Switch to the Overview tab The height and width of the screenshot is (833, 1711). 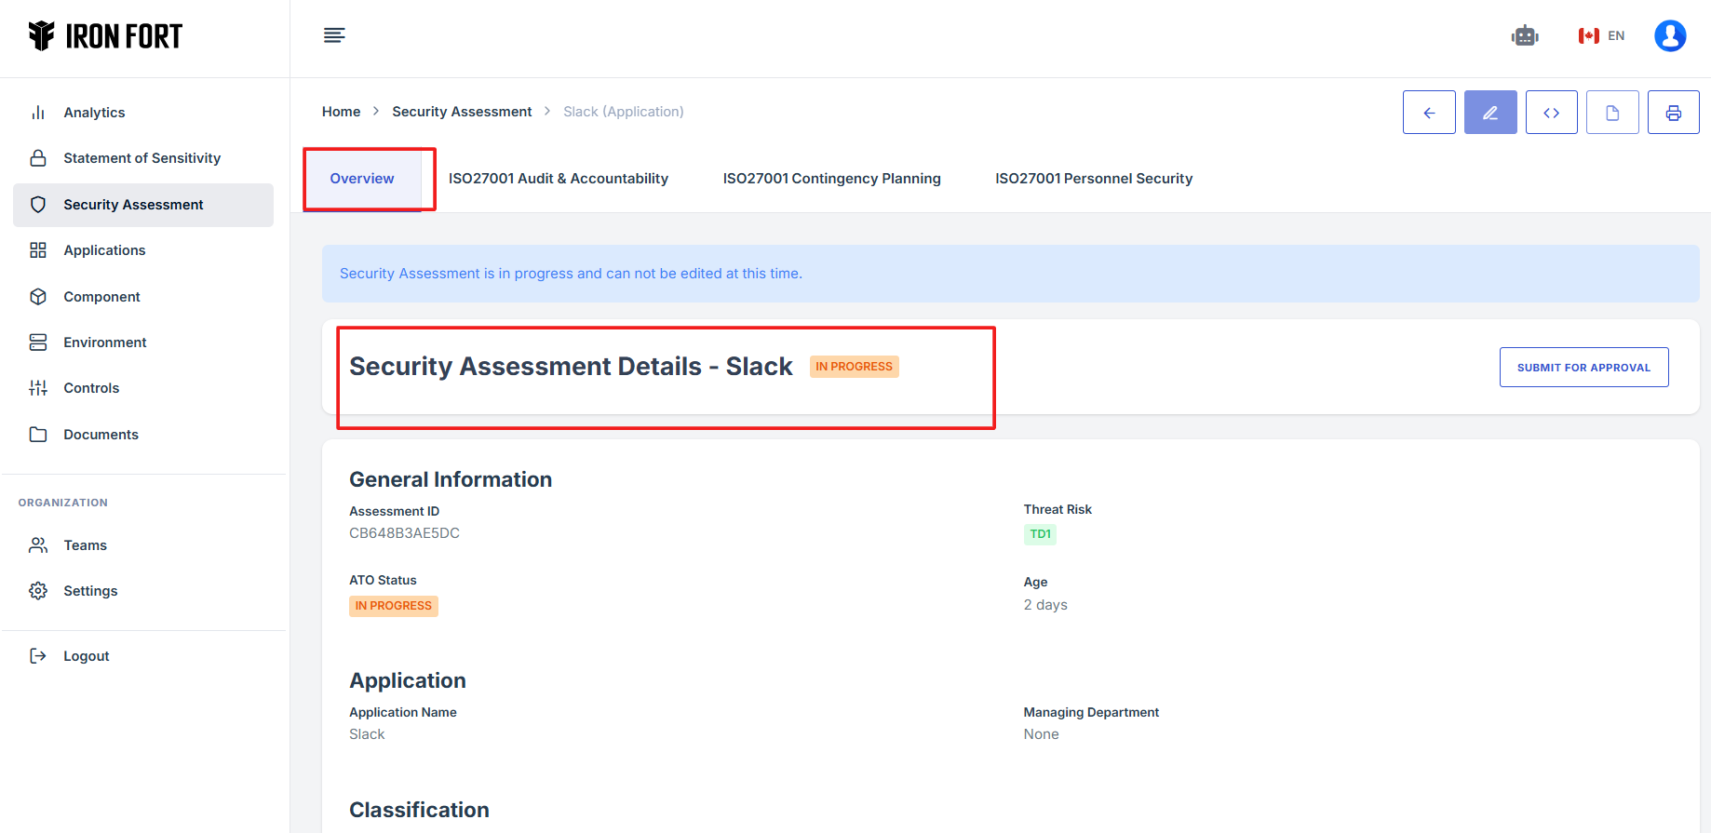[362, 179]
